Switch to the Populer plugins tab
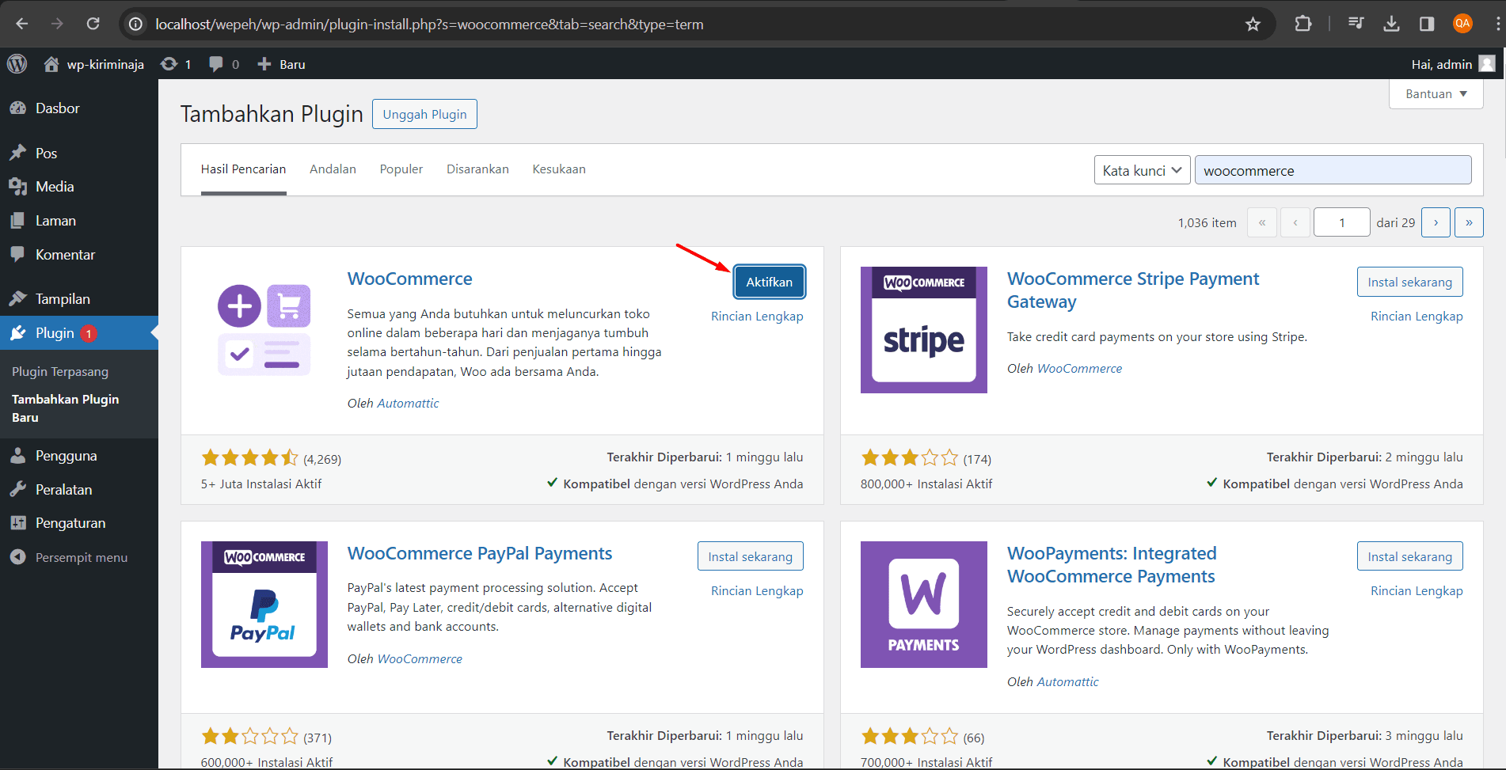This screenshot has height=770, width=1506. point(401,169)
